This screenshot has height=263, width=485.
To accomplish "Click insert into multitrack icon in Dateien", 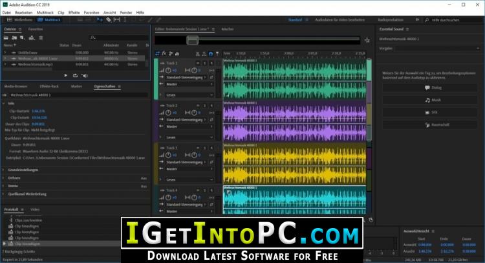I will (x=32, y=38).
